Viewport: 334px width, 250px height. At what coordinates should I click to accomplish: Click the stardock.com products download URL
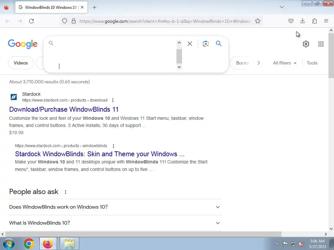65,100
